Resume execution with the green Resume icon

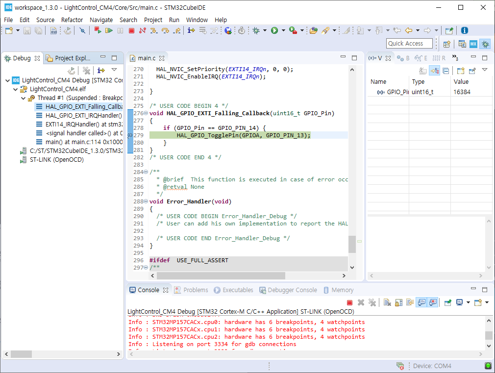click(x=109, y=30)
